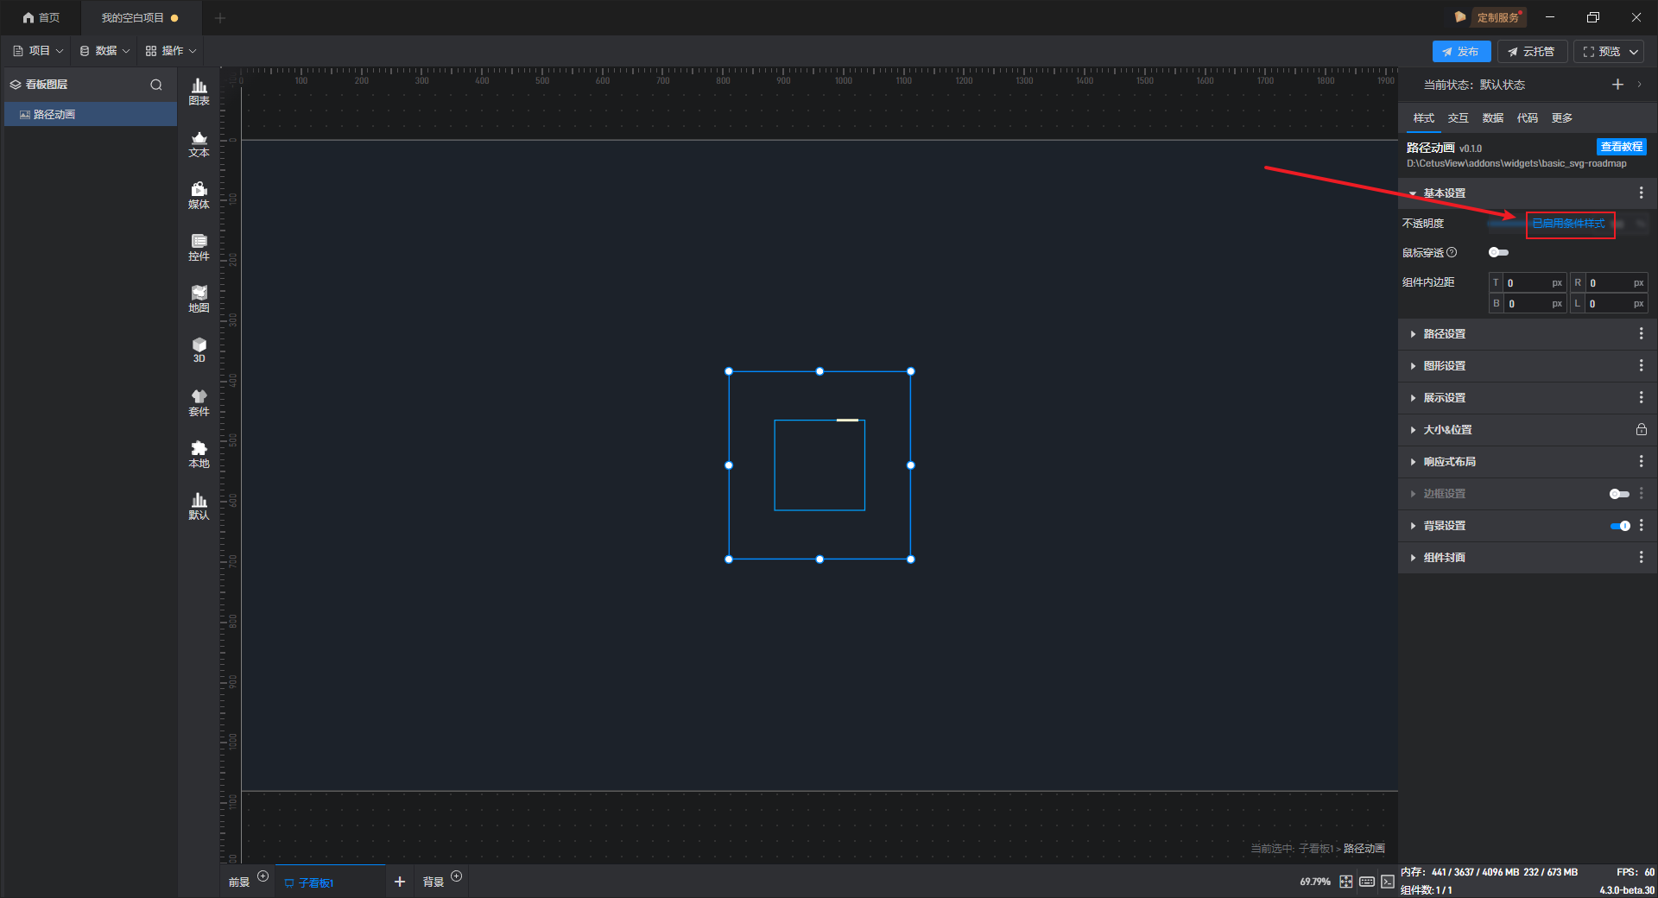
Task: Expand the 组件封面 section
Action: 1413,558
